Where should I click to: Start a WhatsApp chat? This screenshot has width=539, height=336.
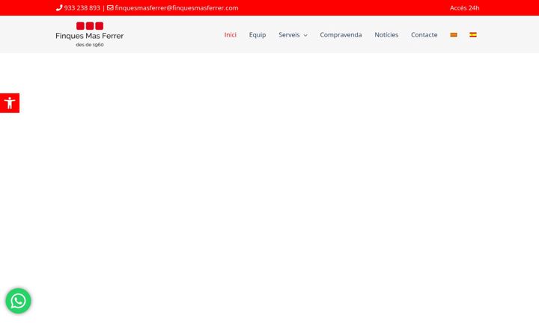18,301
